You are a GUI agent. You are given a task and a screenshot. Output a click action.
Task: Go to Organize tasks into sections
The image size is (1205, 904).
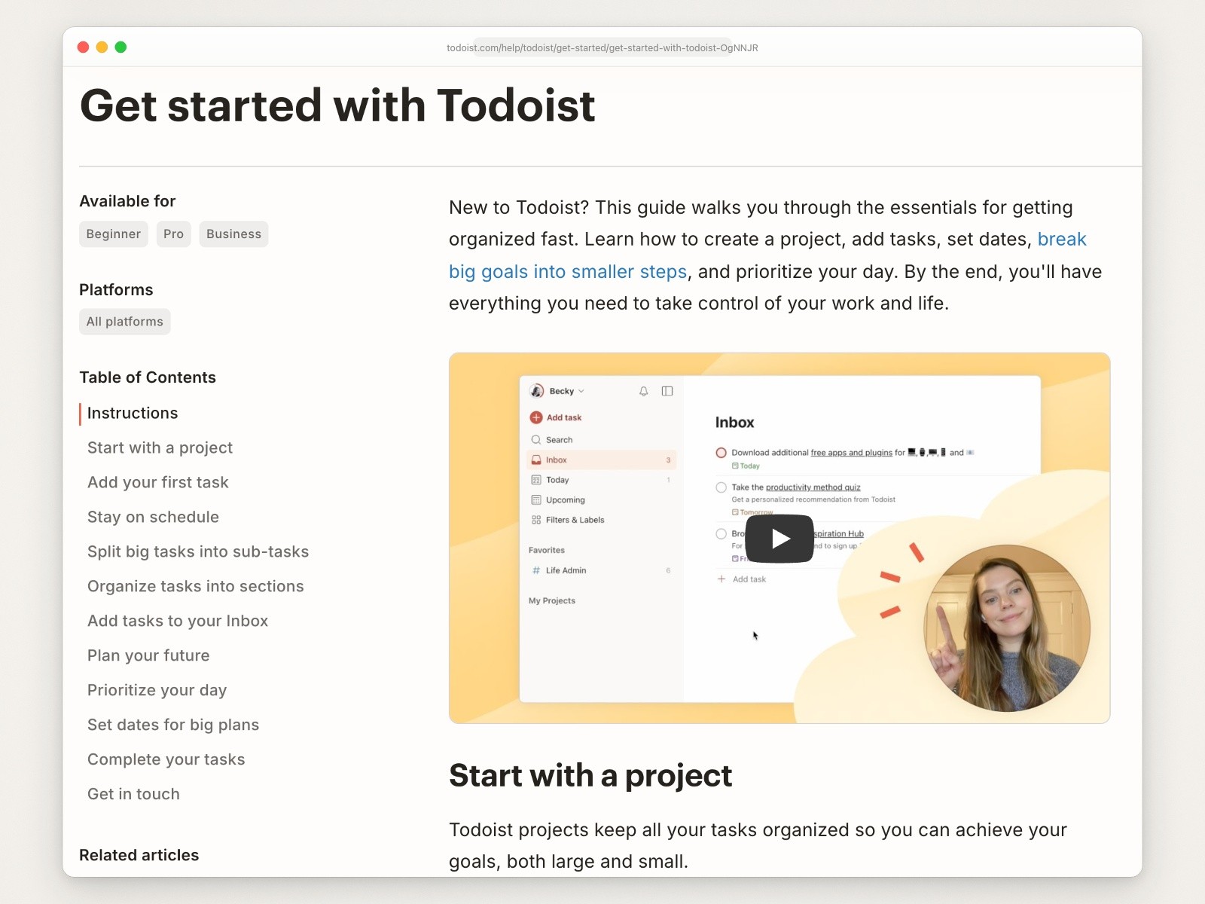(196, 586)
